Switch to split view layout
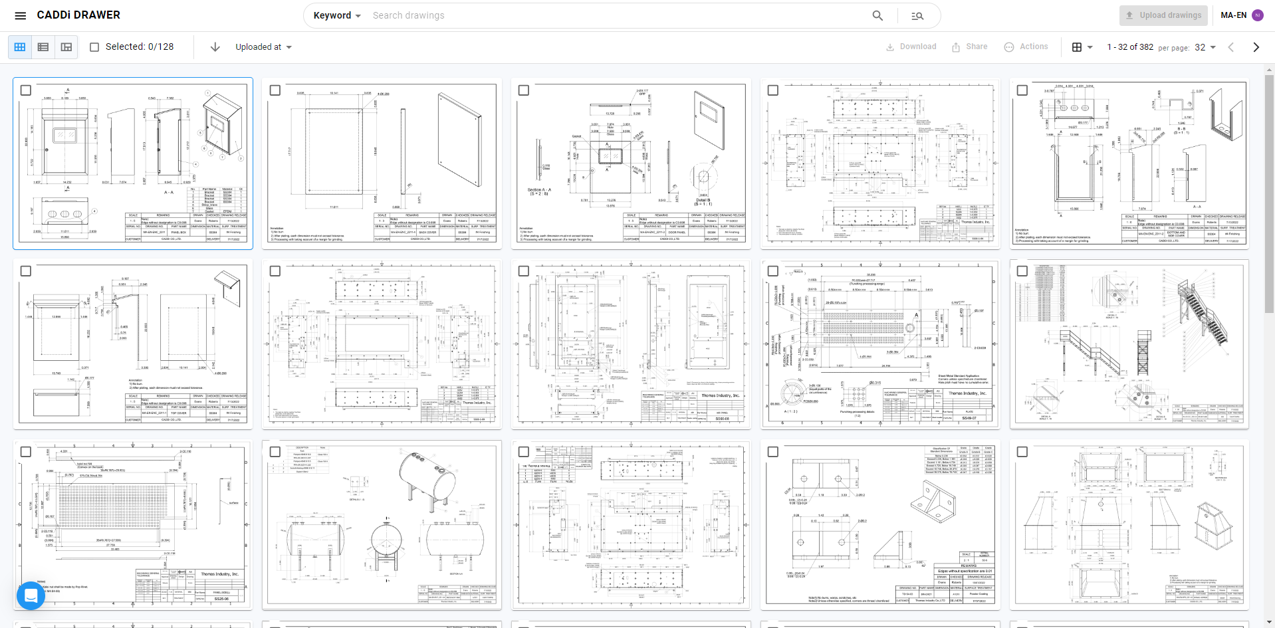This screenshot has width=1275, height=628. (x=66, y=47)
